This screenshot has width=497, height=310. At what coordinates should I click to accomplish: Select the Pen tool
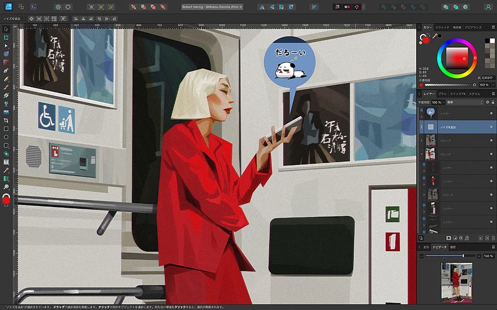[6, 71]
